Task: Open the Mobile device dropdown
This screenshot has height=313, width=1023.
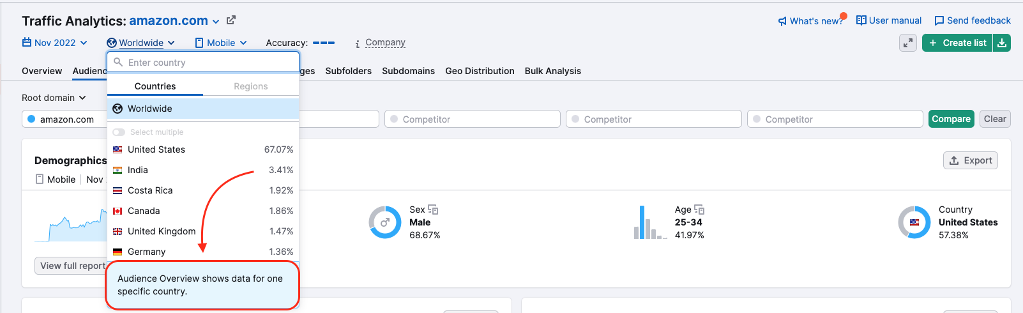Action: pyautogui.click(x=221, y=43)
